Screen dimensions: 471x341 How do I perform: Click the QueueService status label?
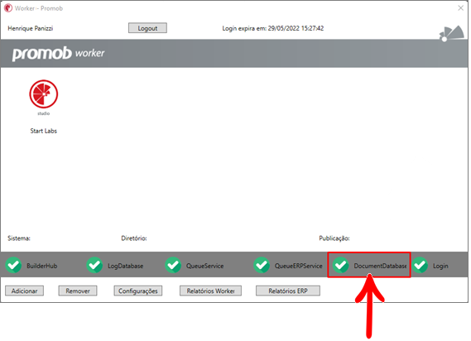[x=204, y=266]
